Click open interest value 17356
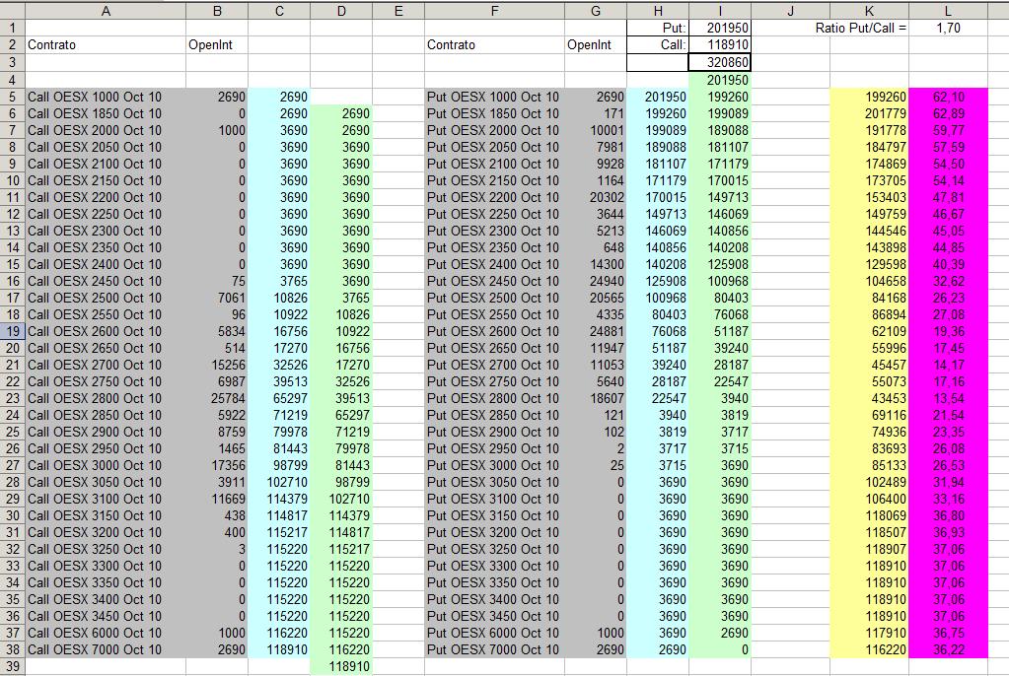The width and height of the screenshot is (1009, 676). [217, 465]
